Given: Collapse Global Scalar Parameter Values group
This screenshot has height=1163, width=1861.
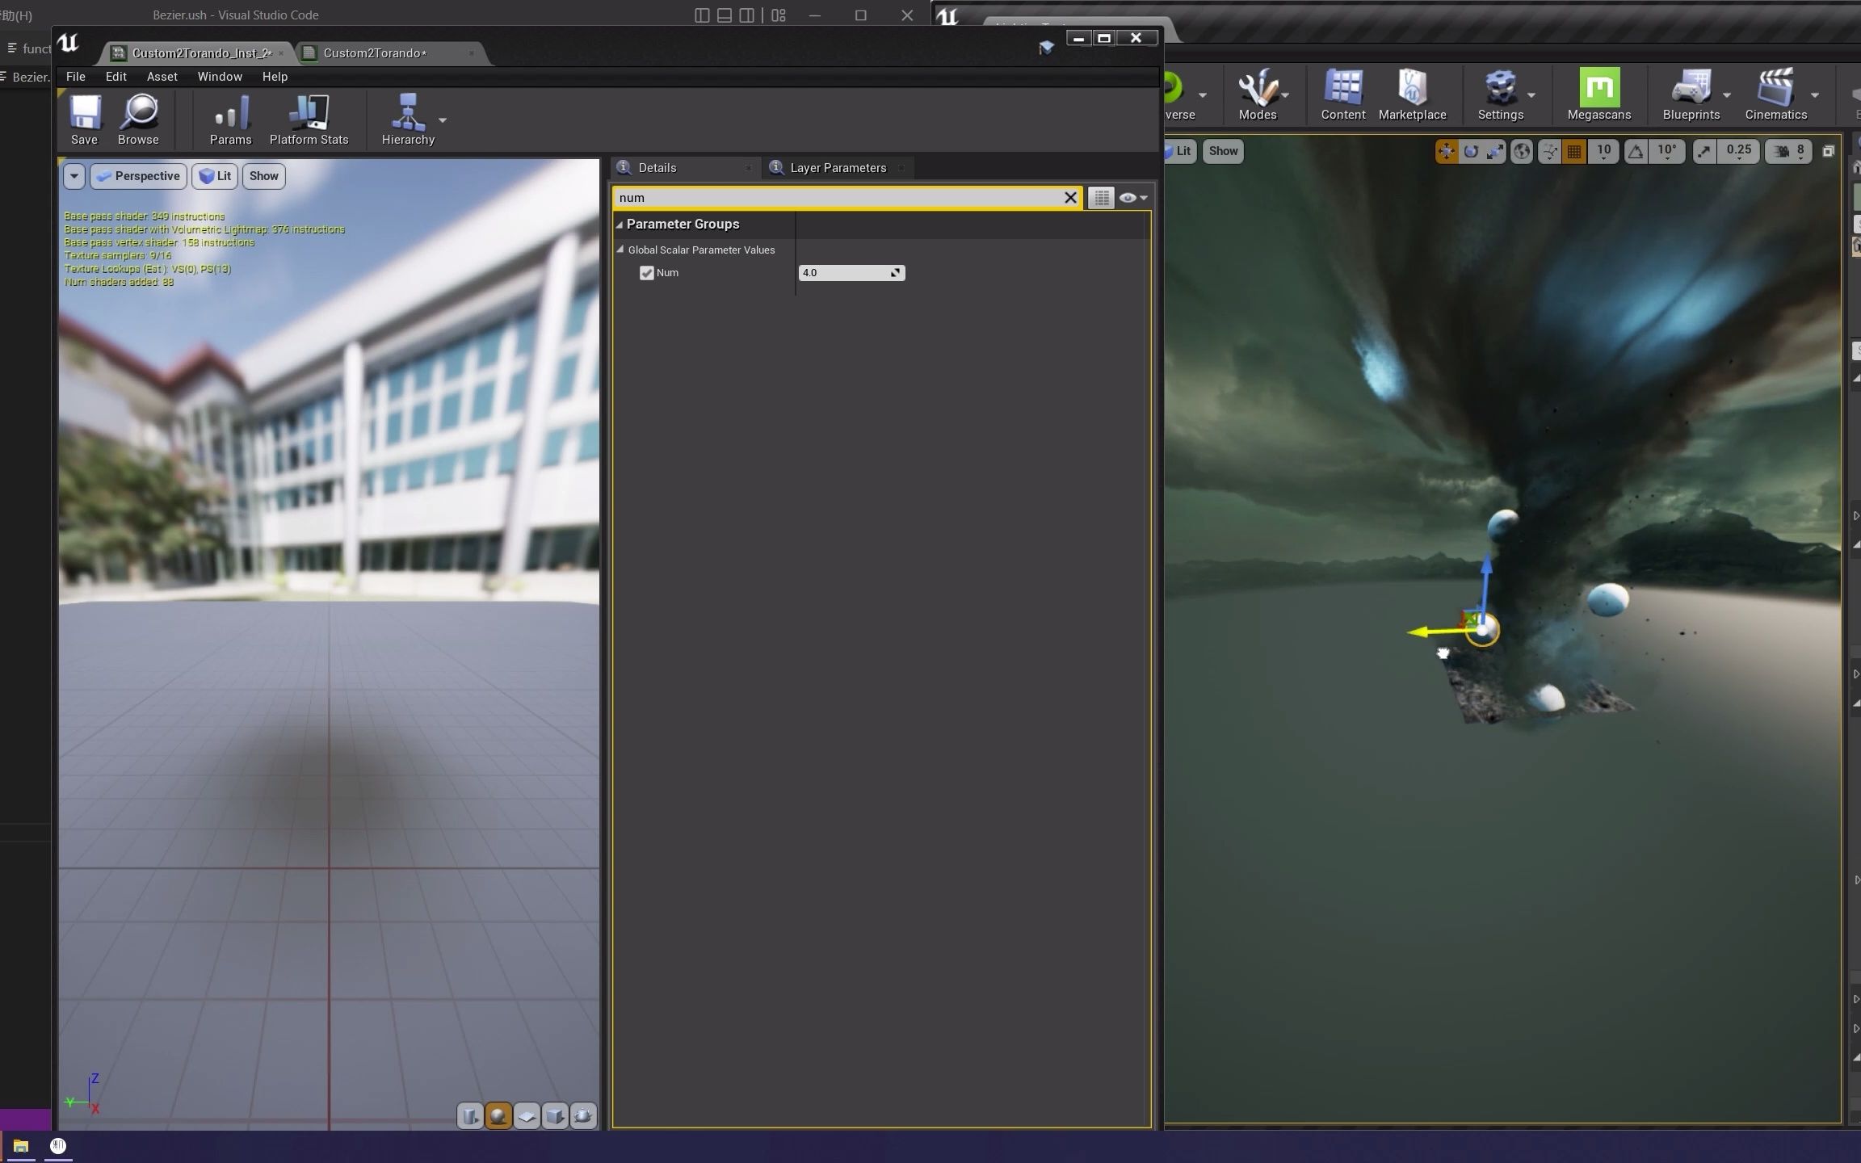Looking at the screenshot, I should click(x=620, y=250).
